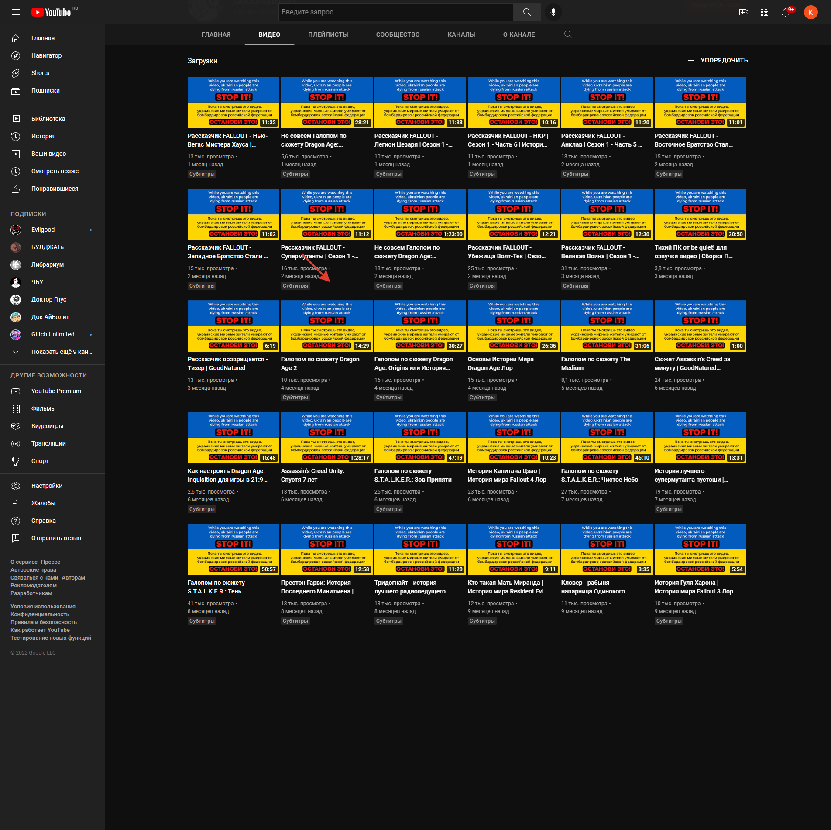Click the Конфиденциальность footer link
This screenshot has width=831, height=830.
[40, 614]
